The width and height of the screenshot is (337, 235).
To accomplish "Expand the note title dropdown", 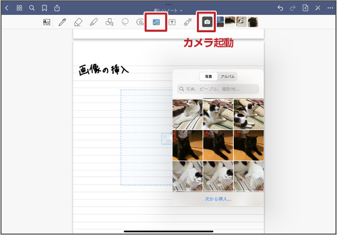I will (168, 10).
